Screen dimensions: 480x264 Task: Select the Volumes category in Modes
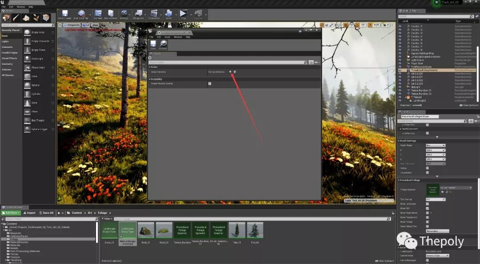point(6,69)
